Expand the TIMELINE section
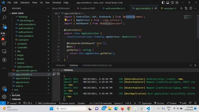Viewport: 199px width, 112px height. click(x=16, y=99)
